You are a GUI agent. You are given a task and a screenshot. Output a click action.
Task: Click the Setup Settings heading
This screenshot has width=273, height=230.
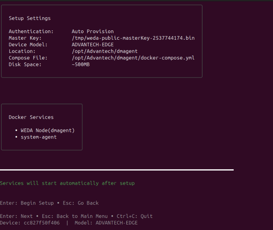[30, 18]
